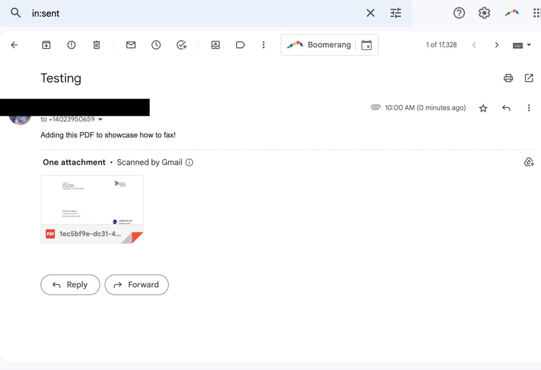Open the Support help icon

pyautogui.click(x=459, y=13)
